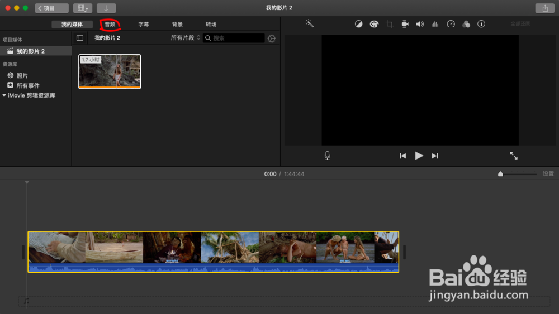Go back to 项目 projects view

coord(51,8)
